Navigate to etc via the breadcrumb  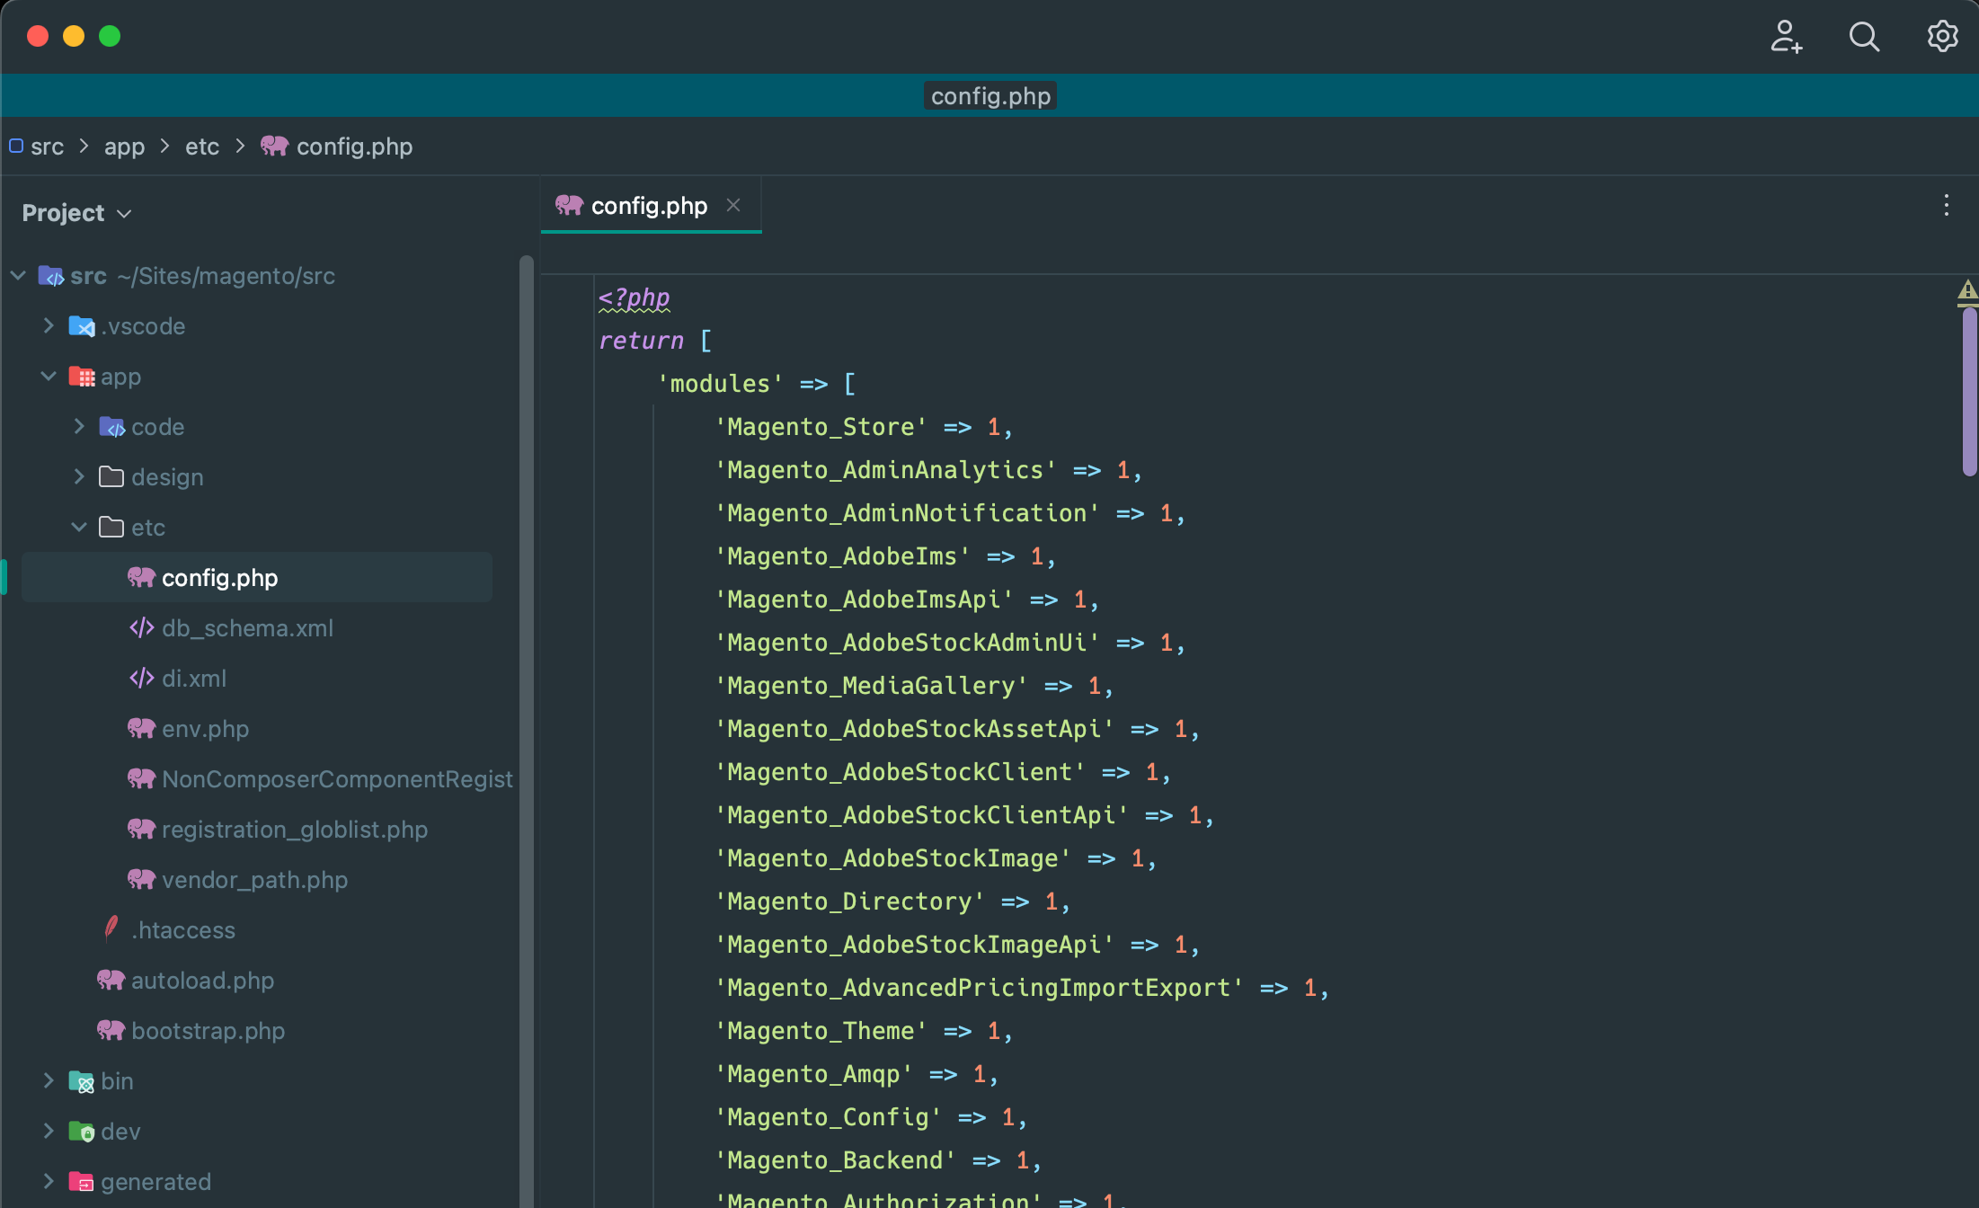point(201,146)
